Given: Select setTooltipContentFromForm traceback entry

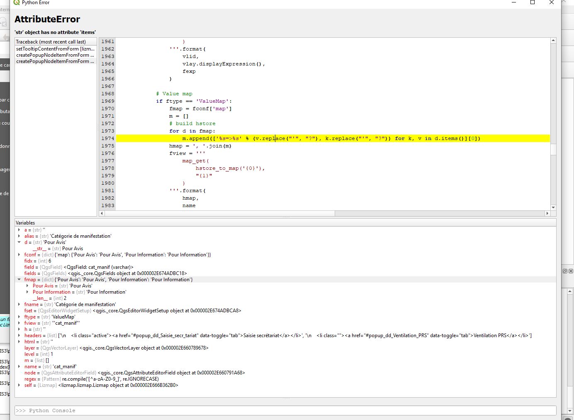Looking at the screenshot, I should coord(56,49).
